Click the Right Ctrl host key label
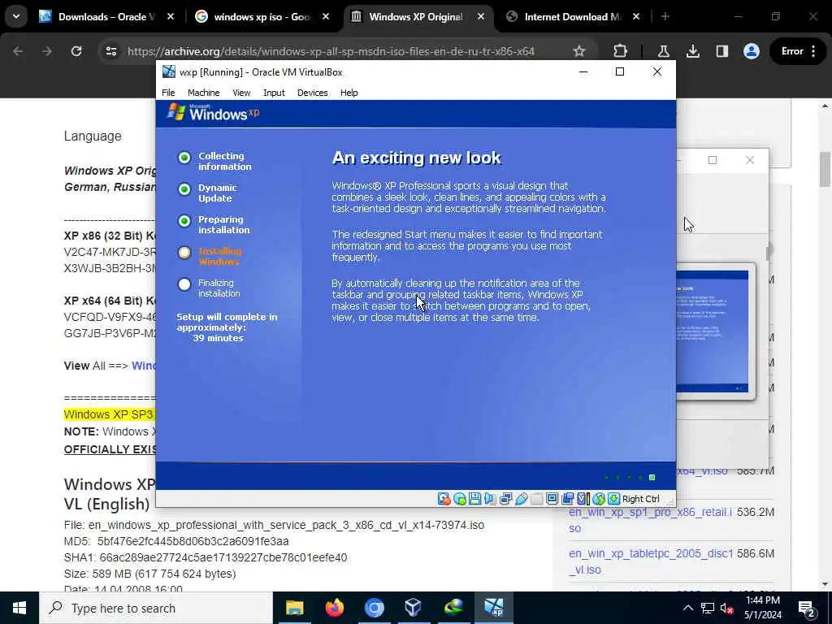Screen dimensions: 832x624 coord(640,499)
